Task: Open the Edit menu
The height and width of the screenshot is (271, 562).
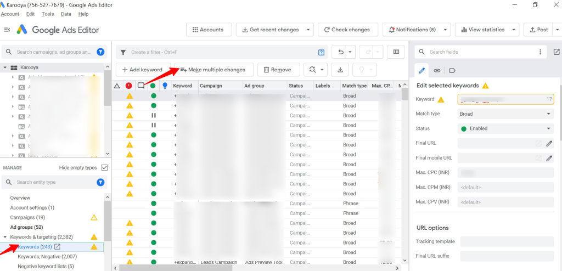Action: [31, 14]
